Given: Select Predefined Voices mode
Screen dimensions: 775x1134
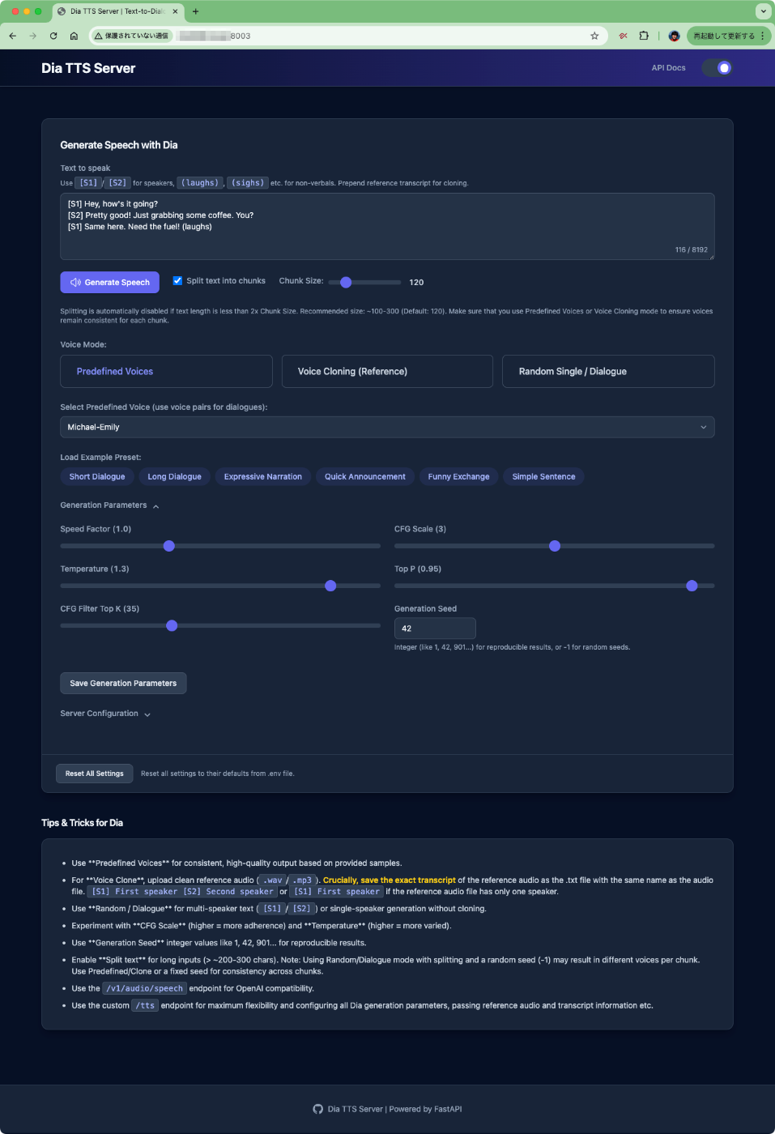Looking at the screenshot, I should click(166, 371).
